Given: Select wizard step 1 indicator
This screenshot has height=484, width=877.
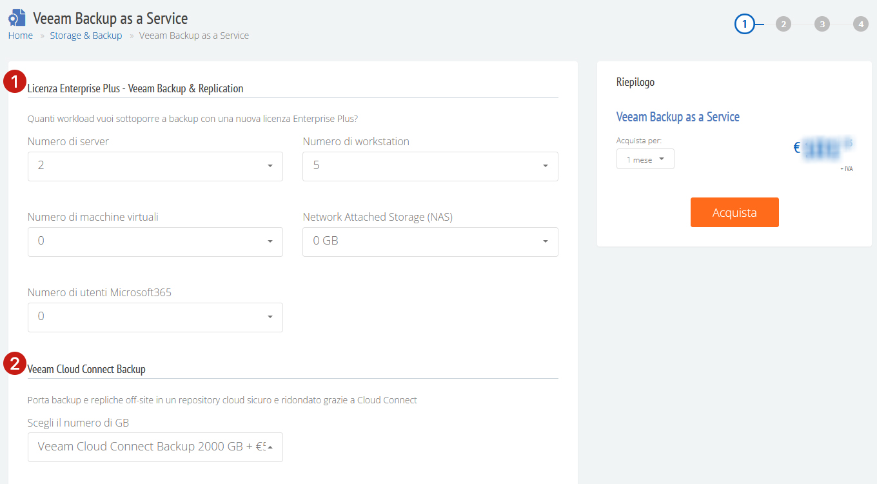Looking at the screenshot, I should point(744,25).
